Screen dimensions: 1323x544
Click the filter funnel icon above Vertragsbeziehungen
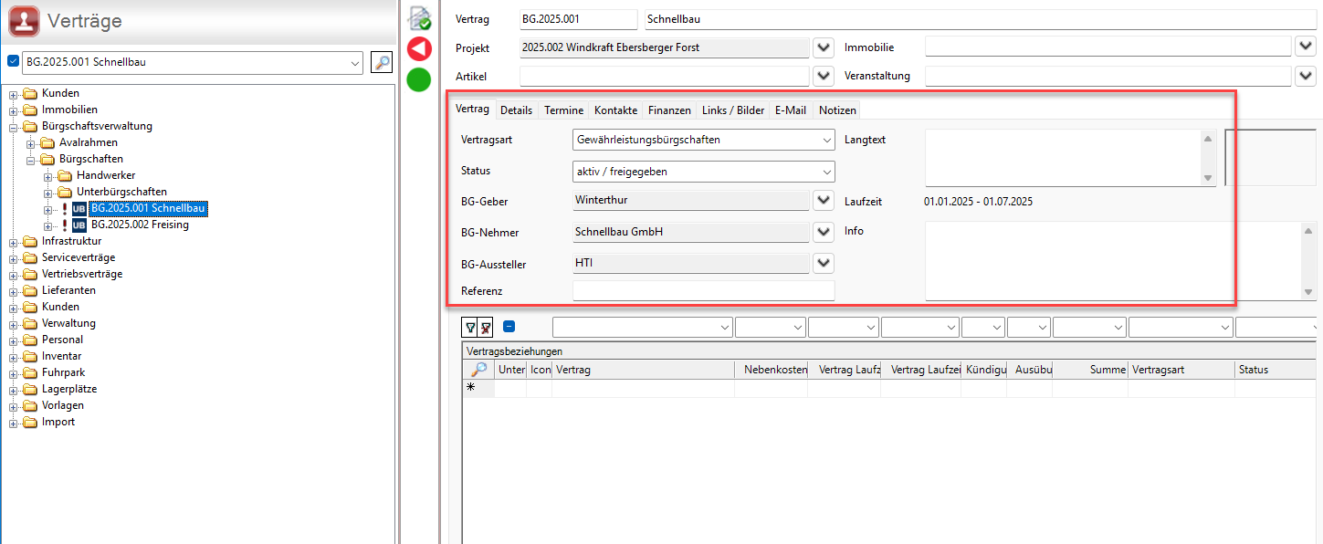pos(470,327)
